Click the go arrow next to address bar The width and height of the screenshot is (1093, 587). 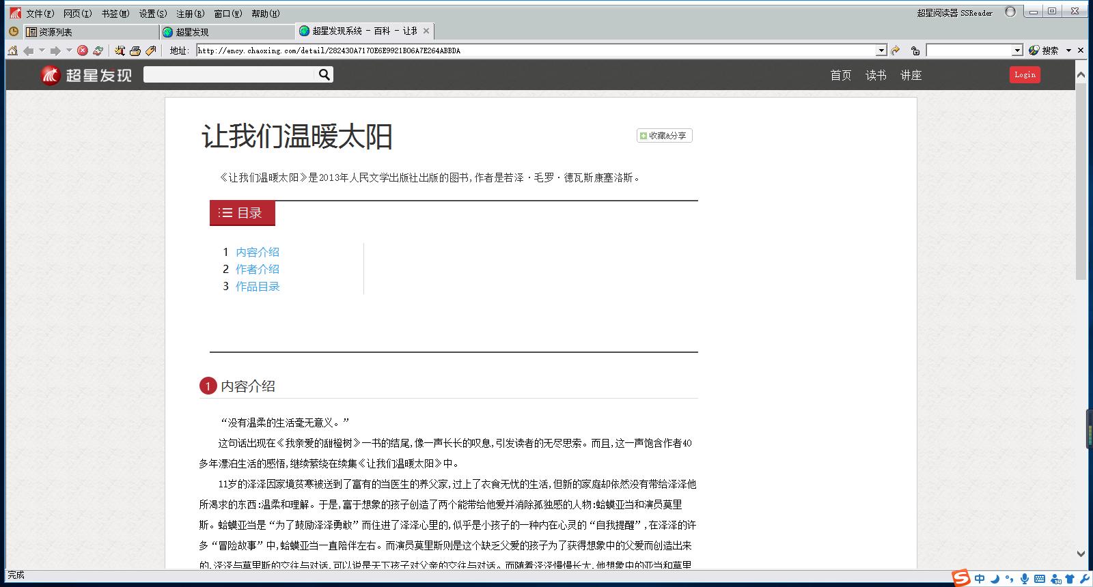pyautogui.click(x=896, y=51)
